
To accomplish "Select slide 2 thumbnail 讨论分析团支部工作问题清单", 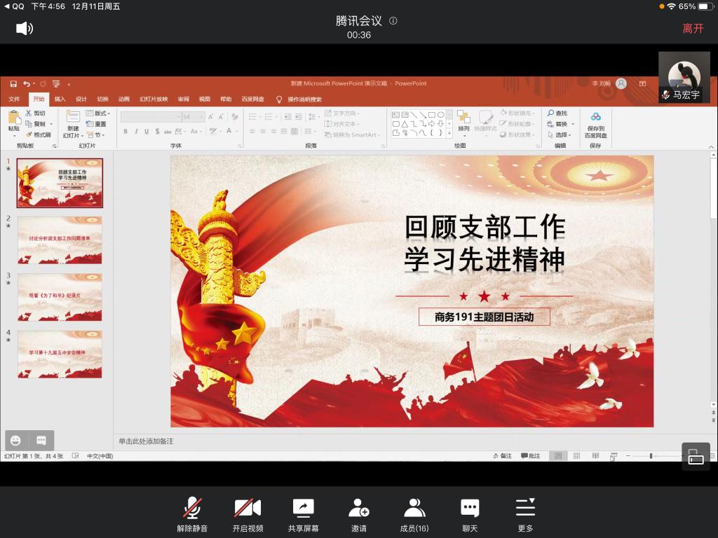I will pos(60,240).
